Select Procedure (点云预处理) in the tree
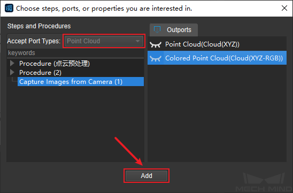Viewport: 293px width, 193px height. [x=55, y=64]
